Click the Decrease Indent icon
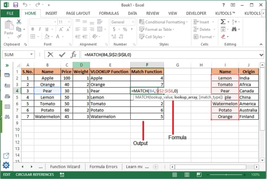The width and height of the screenshot is (267, 179). [78, 36]
